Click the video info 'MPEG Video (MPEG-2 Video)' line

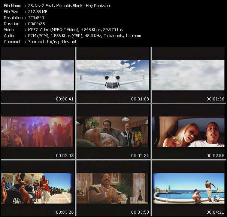point(75,30)
